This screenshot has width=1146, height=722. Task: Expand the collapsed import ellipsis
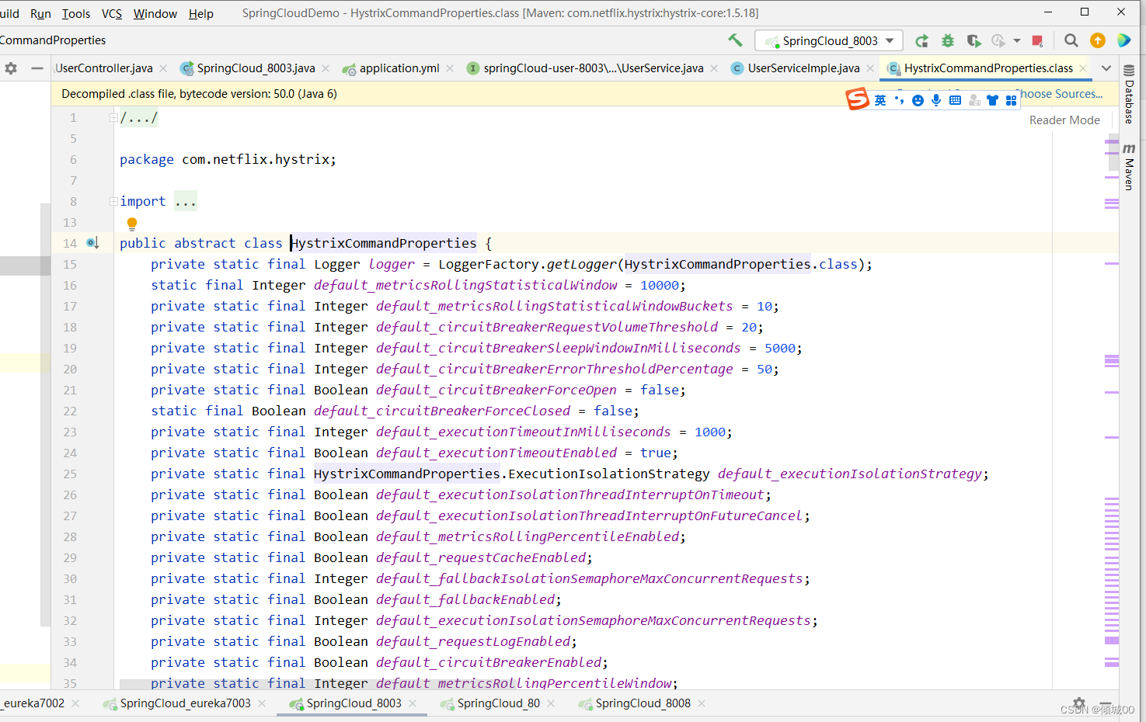186,201
